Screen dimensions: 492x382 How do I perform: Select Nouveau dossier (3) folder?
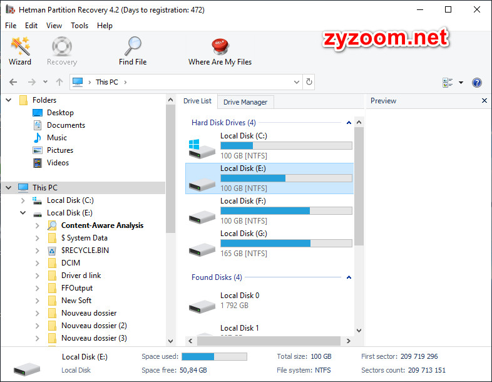tap(94, 338)
